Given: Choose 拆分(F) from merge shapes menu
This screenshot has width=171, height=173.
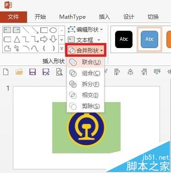Looking at the screenshot, I should (x=85, y=84).
